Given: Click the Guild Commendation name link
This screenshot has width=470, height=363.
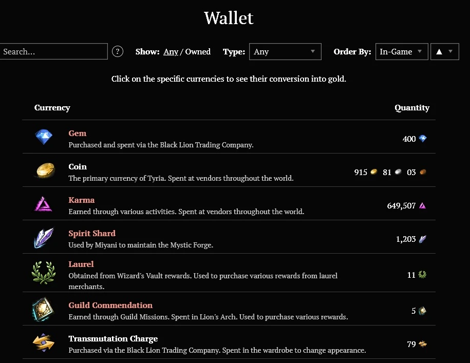Looking at the screenshot, I should 110,305.
